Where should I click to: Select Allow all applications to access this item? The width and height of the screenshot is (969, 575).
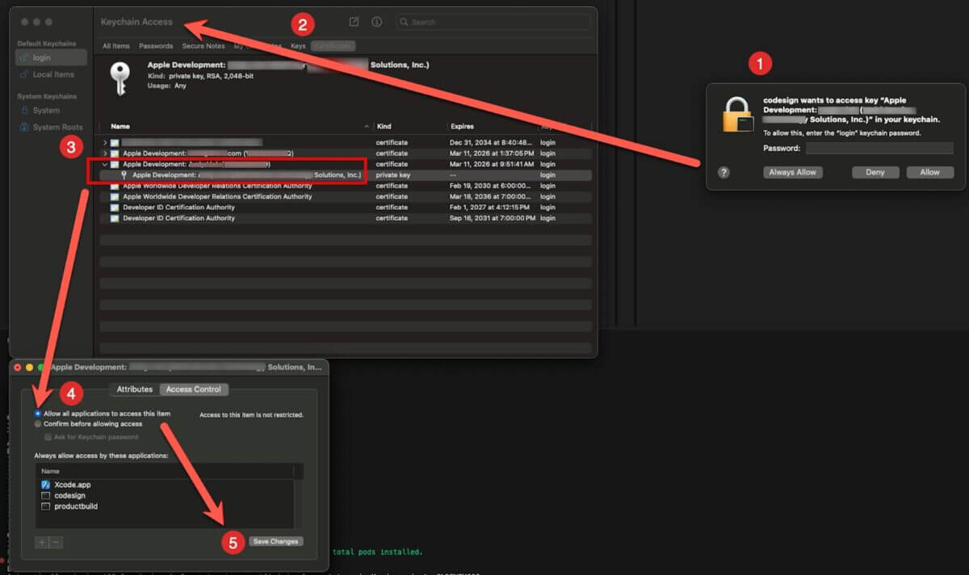tap(38, 413)
